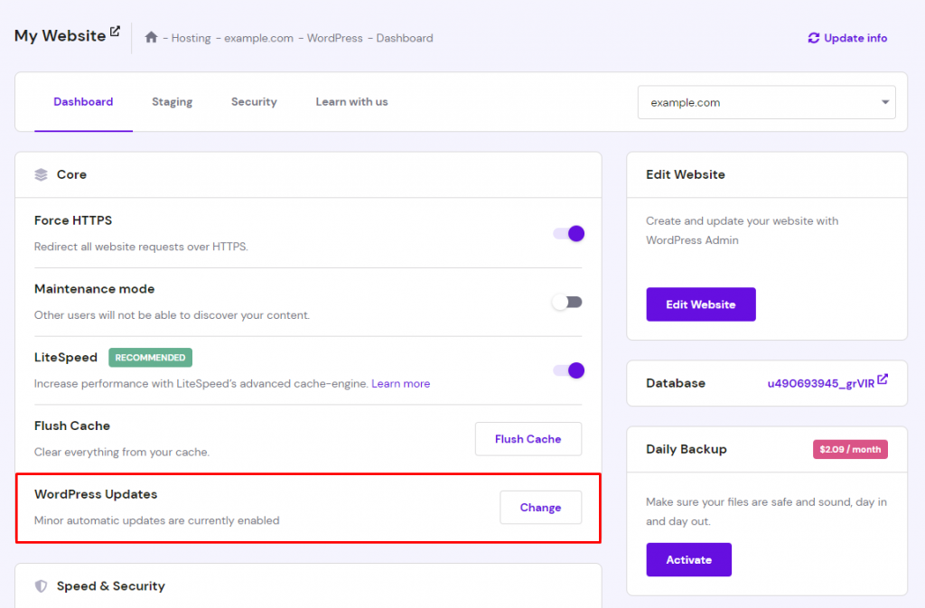925x608 pixels.
Task: Click the Edit Website button
Action: click(700, 304)
